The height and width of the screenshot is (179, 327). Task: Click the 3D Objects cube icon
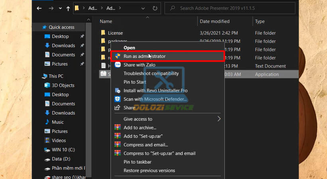click(x=47, y=85)
